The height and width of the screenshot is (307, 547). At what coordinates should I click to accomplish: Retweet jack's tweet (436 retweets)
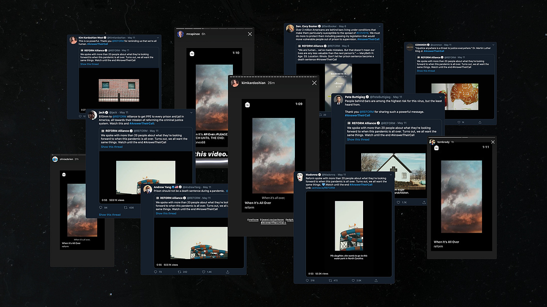coord(126,207)
